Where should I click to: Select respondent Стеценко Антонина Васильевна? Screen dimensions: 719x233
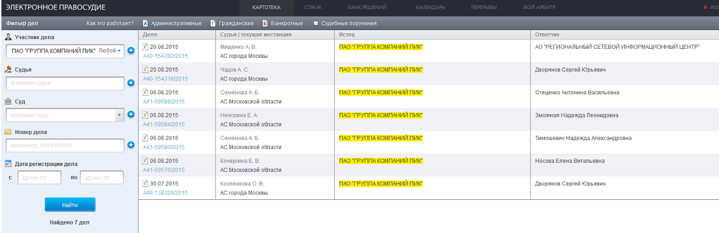click(x=577, y=93)
